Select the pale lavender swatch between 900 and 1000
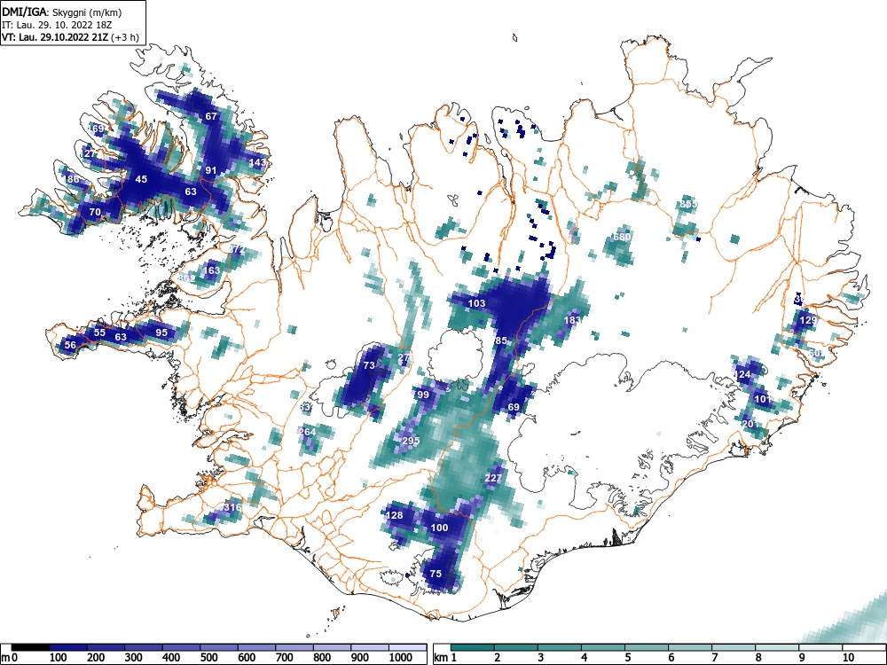 pos(369,647)
